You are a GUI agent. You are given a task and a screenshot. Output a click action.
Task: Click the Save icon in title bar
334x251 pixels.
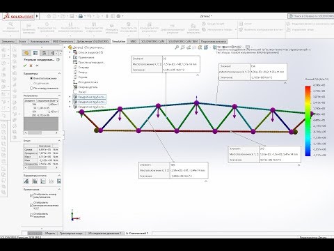[x=72, y=16]
